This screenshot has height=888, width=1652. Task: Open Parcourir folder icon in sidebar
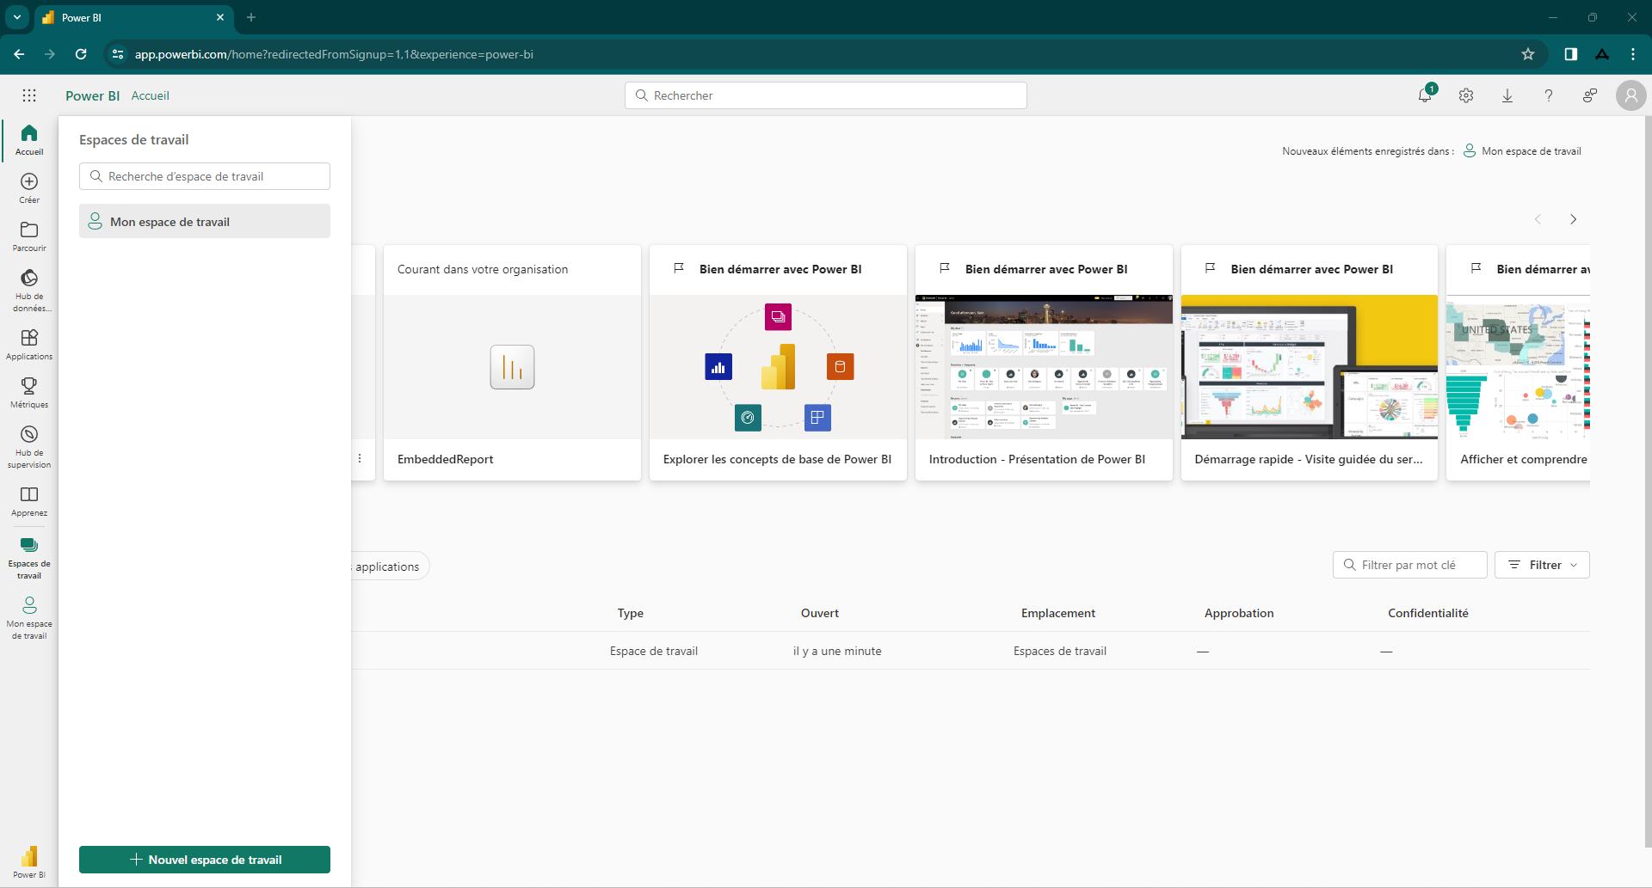click(29, 236)
